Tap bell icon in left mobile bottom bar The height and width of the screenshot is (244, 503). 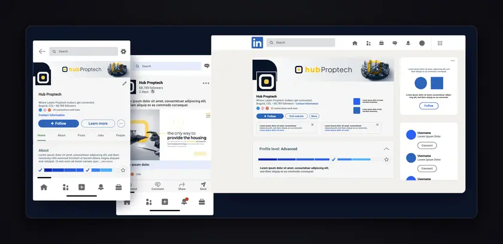pyautogui.click(x=101, y=187)
